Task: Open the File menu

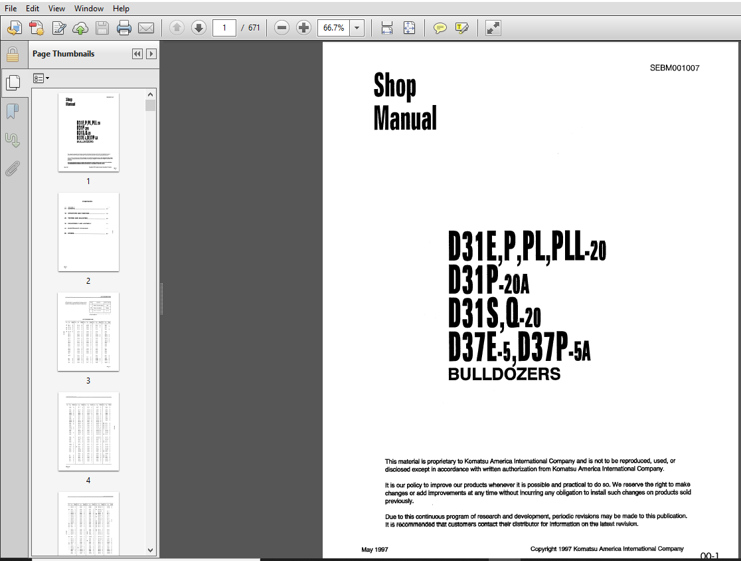Action: 11,9
